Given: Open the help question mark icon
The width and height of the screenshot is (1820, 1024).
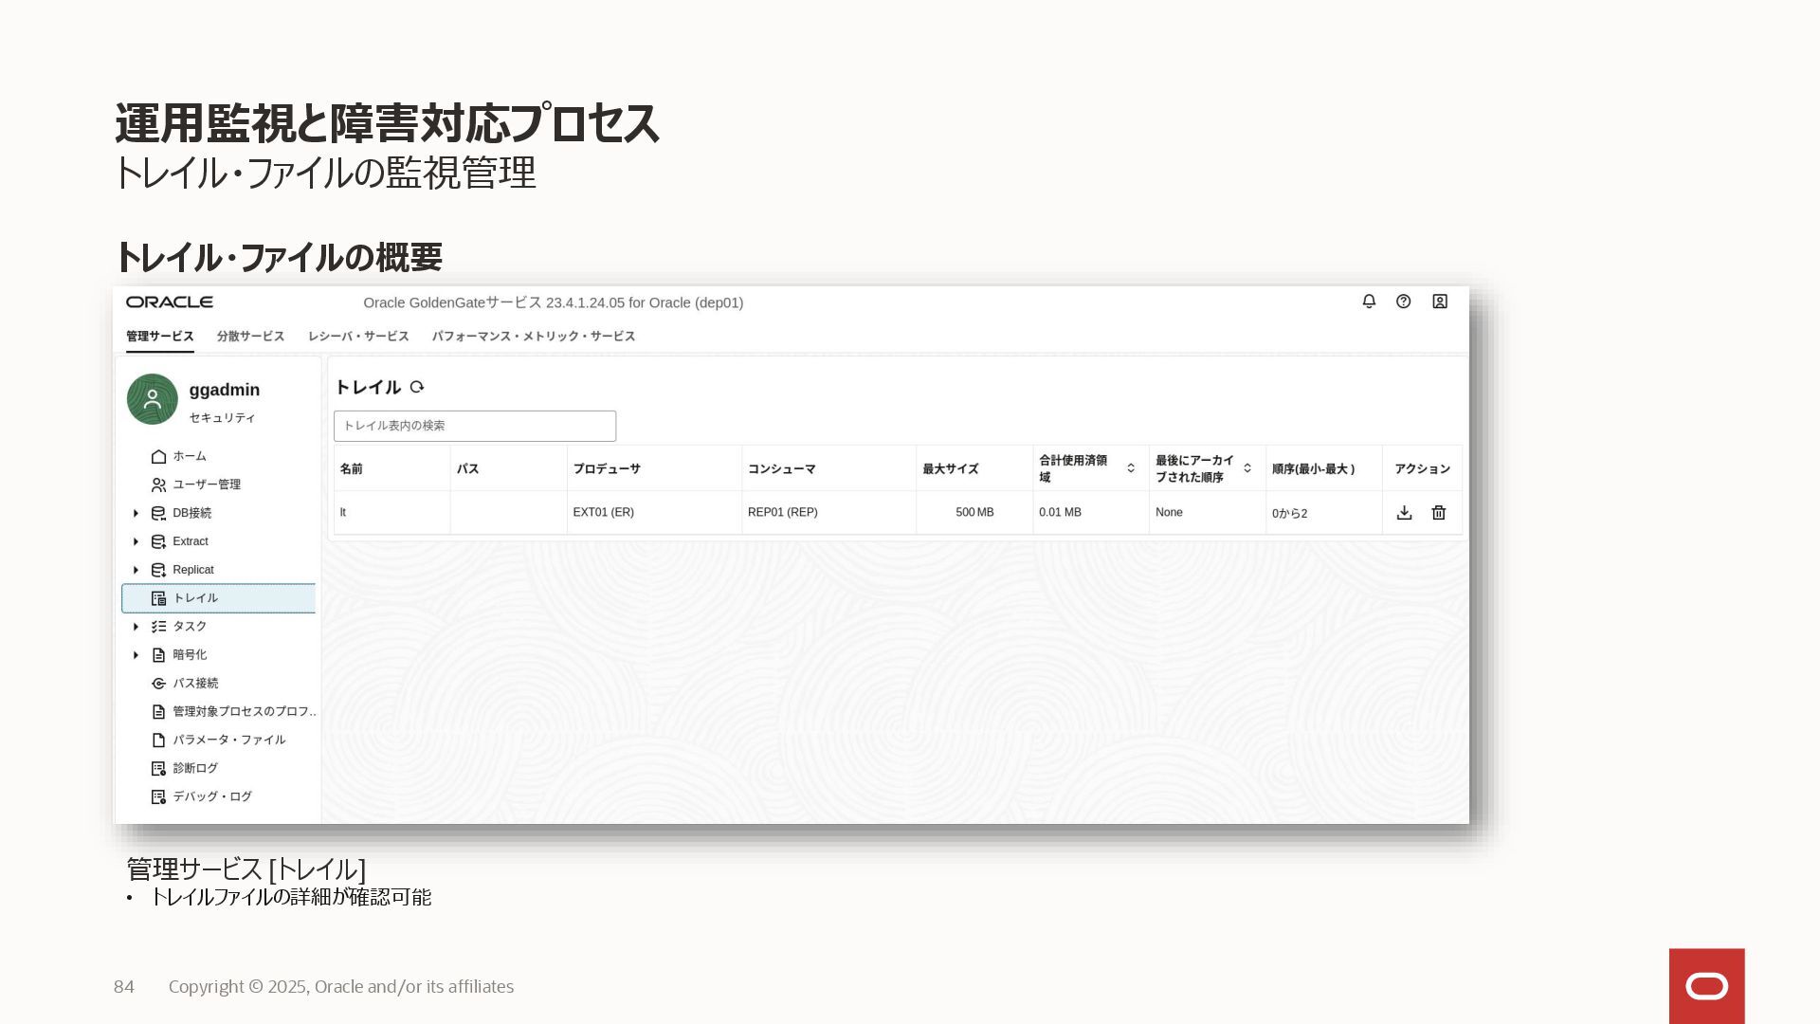Looking at the screenshot, I should pyautogui.click(x=1404, y=302).
